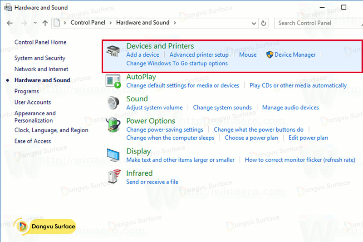The height and width of the screenshot is (242, 363).
Task: Click the AutoPlay category icon
Action: [113, 81]
